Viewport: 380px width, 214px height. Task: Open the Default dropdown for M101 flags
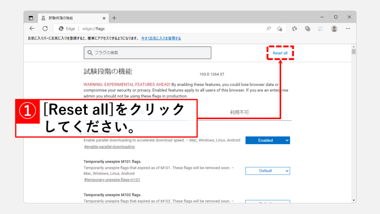click(268, 171)
